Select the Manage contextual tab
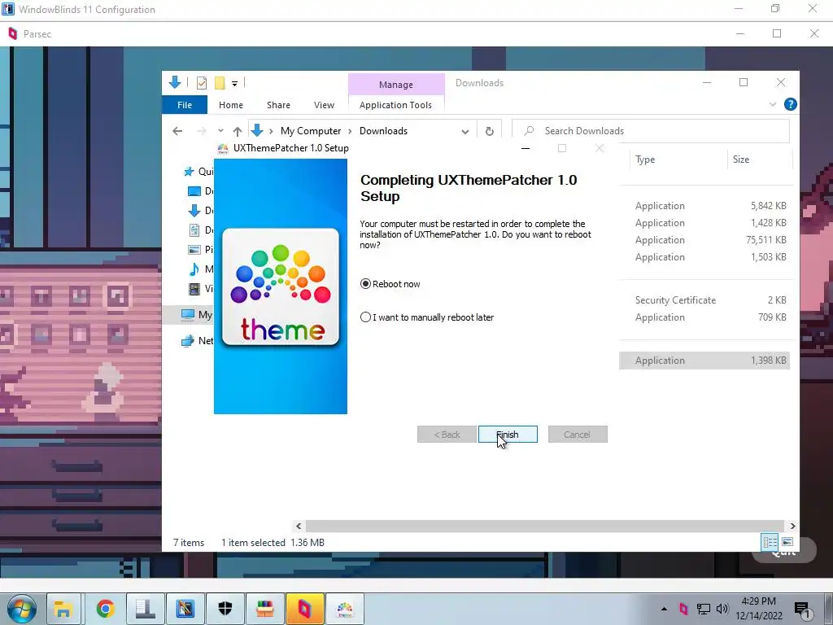The width and height of the screenshot is (833, 625). pyautogui.click(x=396, y=85)
